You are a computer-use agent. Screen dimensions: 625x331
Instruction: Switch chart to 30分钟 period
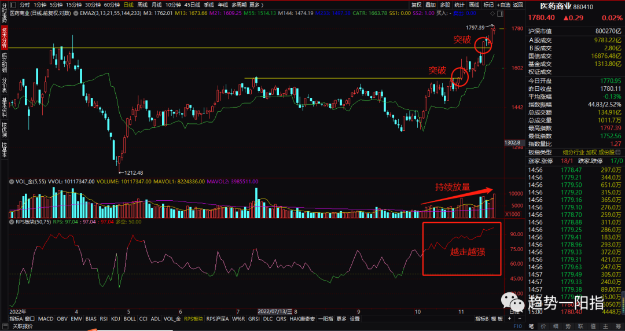93,5
